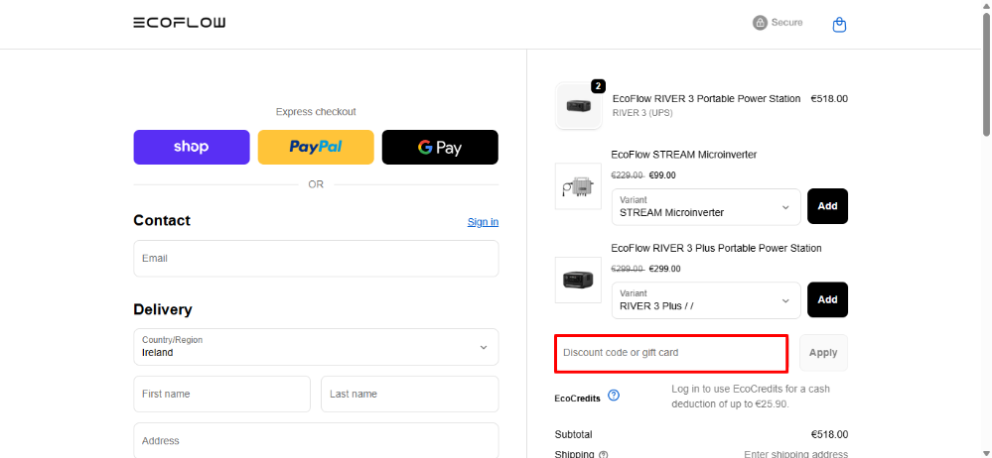Open the EcoCredits help question icon
Viewport: 992px width, 458px height.
(x=613, y=396)
